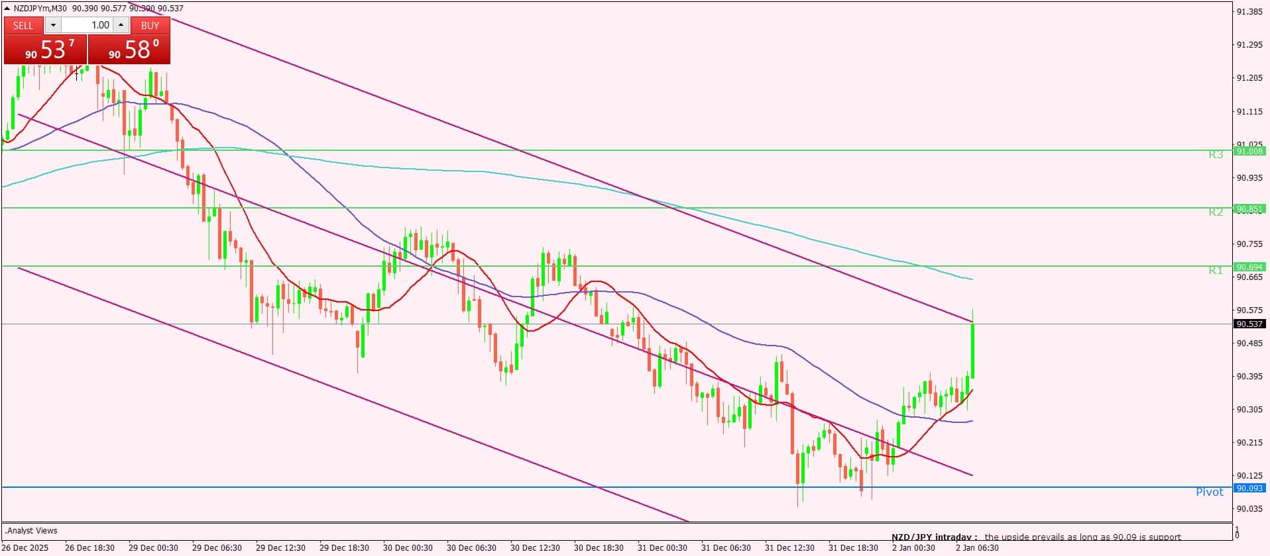
Task: Click the 90.935 price scale value
Action: (x=1249, y=177)
